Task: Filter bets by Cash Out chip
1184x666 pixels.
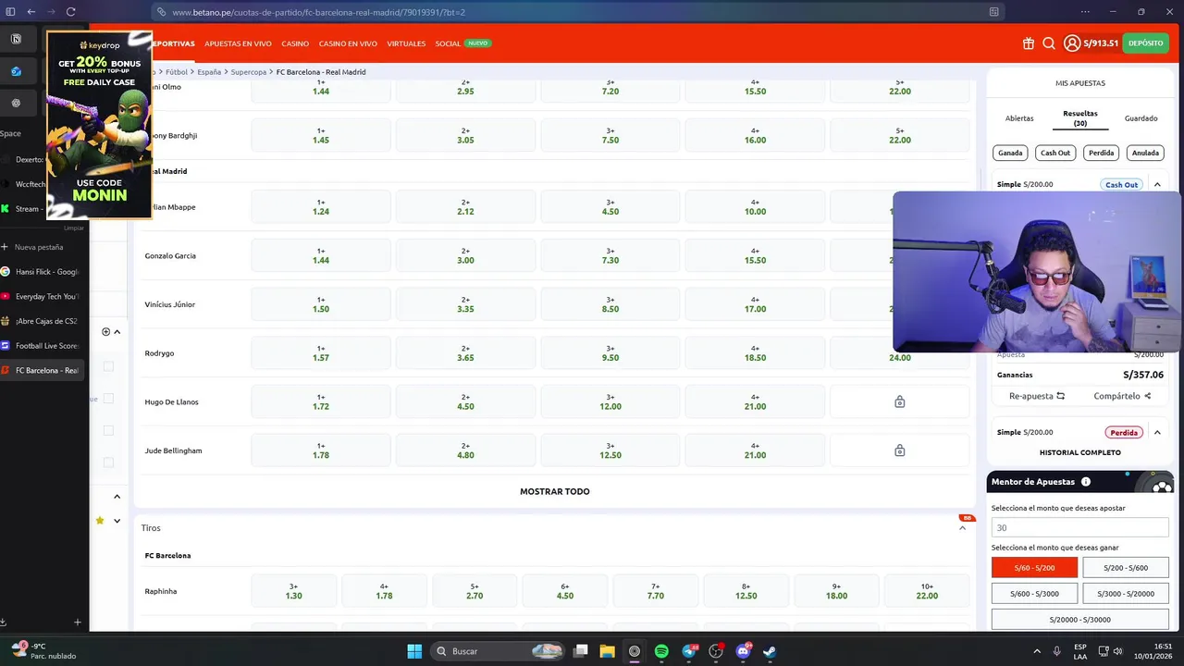Action: click(x=1055, y=153)
